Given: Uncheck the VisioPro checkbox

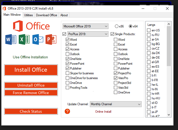Looking at the screenshot, I should 115,78.
